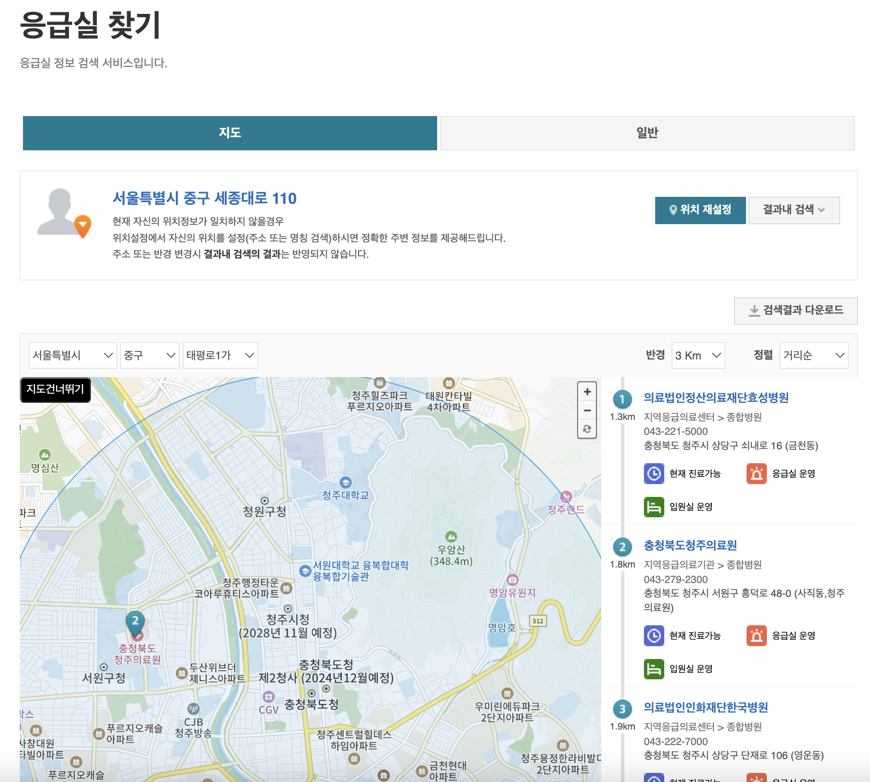Click 두산위브더제니스아파트 marker on map
Viewport: 870px width, 782px height.
pos(181,673)
